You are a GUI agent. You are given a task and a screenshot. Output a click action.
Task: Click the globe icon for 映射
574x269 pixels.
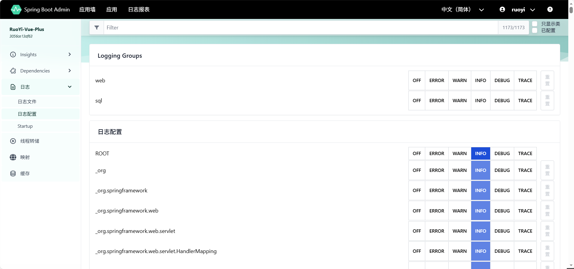tap(13, 157)
